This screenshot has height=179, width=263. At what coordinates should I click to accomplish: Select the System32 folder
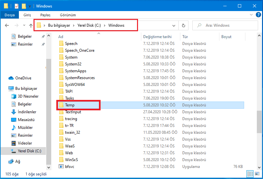tap(73, 64)
